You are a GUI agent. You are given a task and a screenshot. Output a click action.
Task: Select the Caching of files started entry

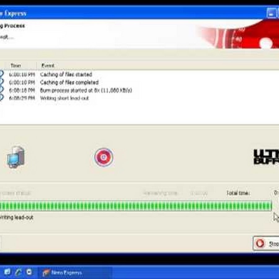pyautogui.click(x=66, y=74)
